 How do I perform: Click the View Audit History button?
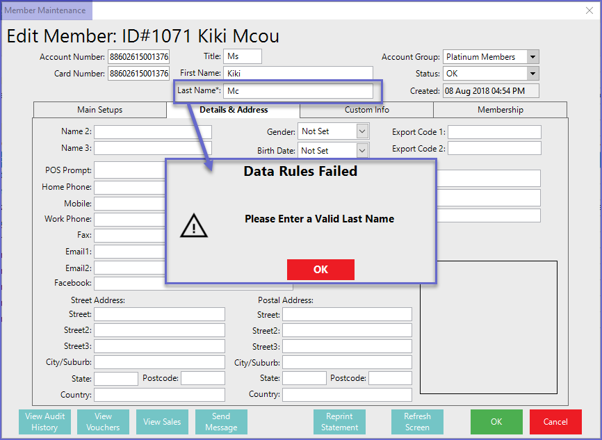[x=44, y=422]
